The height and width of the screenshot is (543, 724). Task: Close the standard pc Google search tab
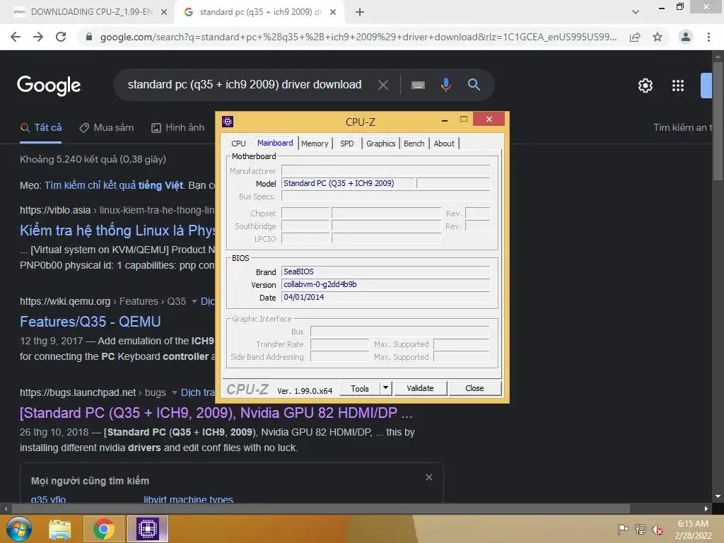(x=333, y=12)
